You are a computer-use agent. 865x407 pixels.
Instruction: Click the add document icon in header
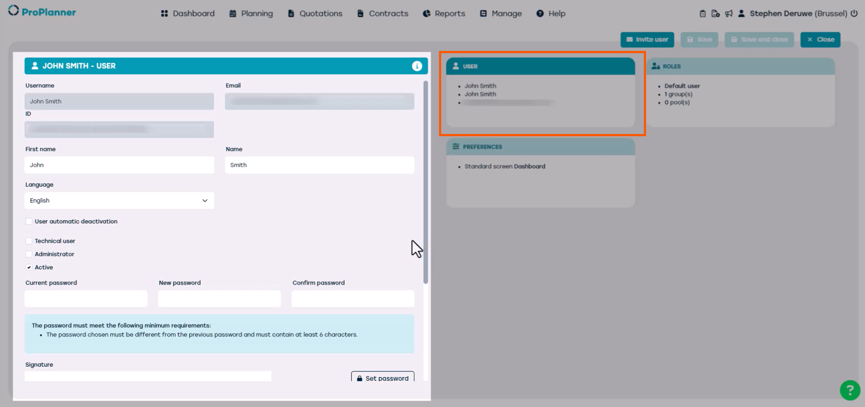coord(715,13)
